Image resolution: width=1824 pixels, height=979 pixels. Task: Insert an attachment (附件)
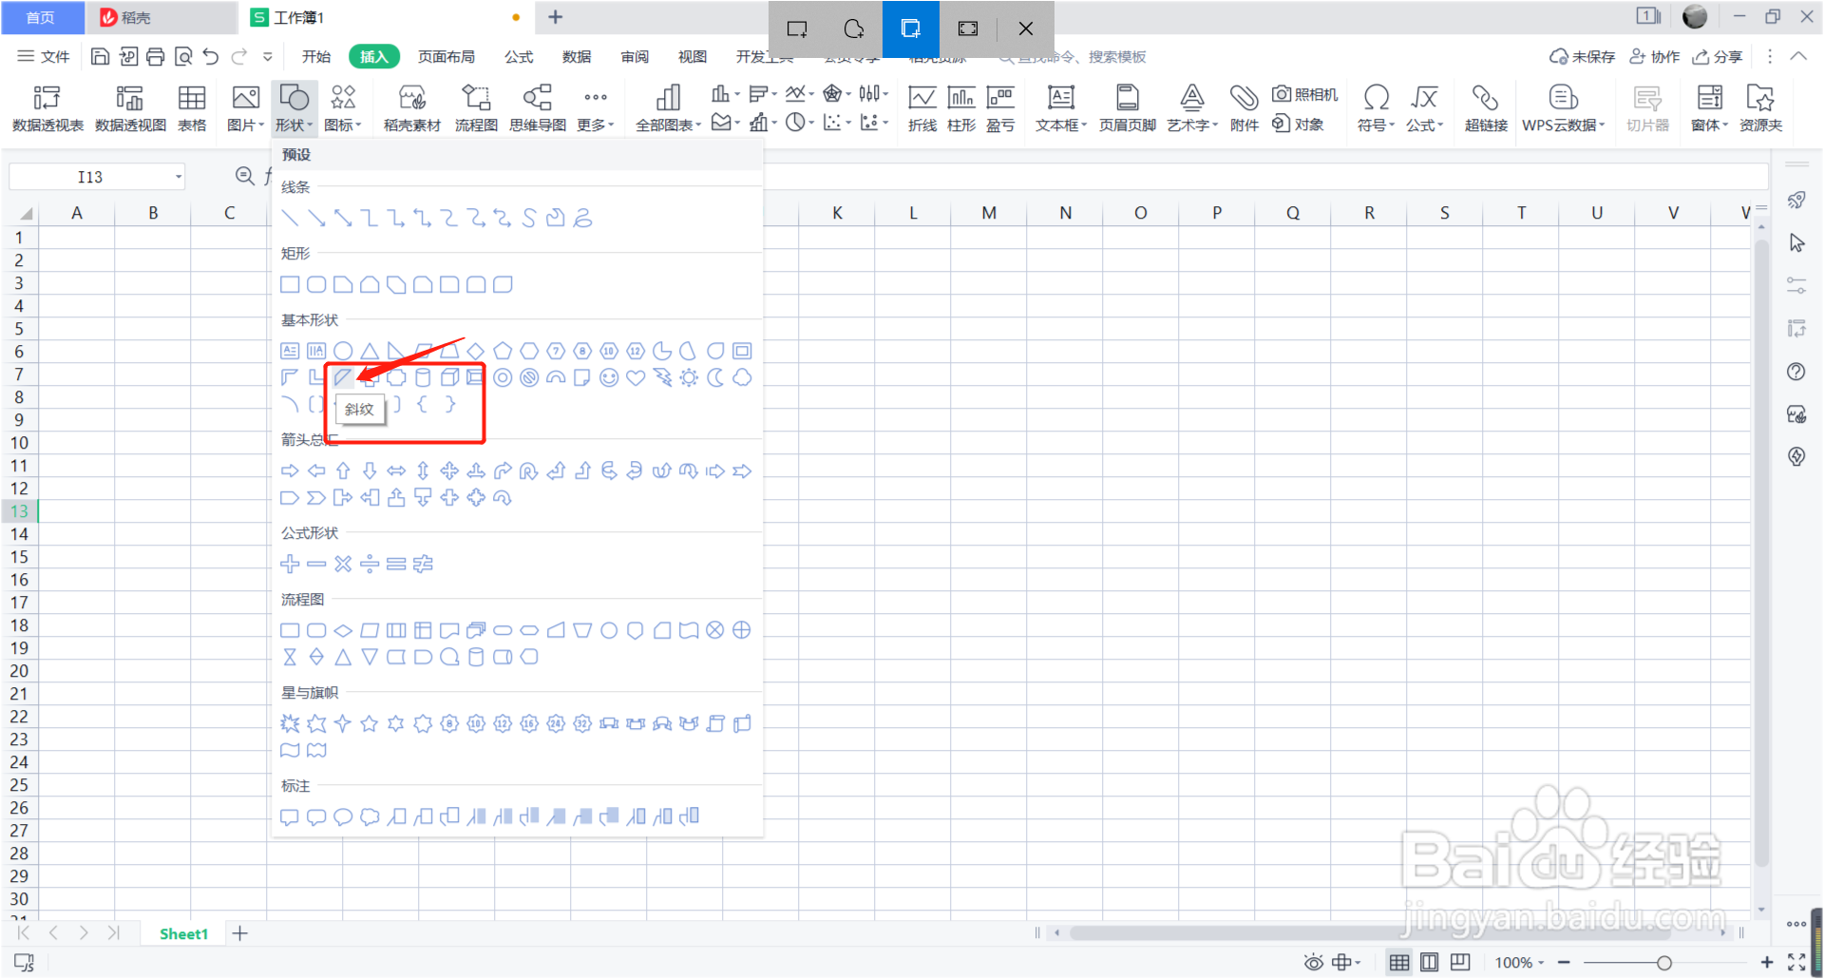pyautogui.click(x=1244, y=107)
